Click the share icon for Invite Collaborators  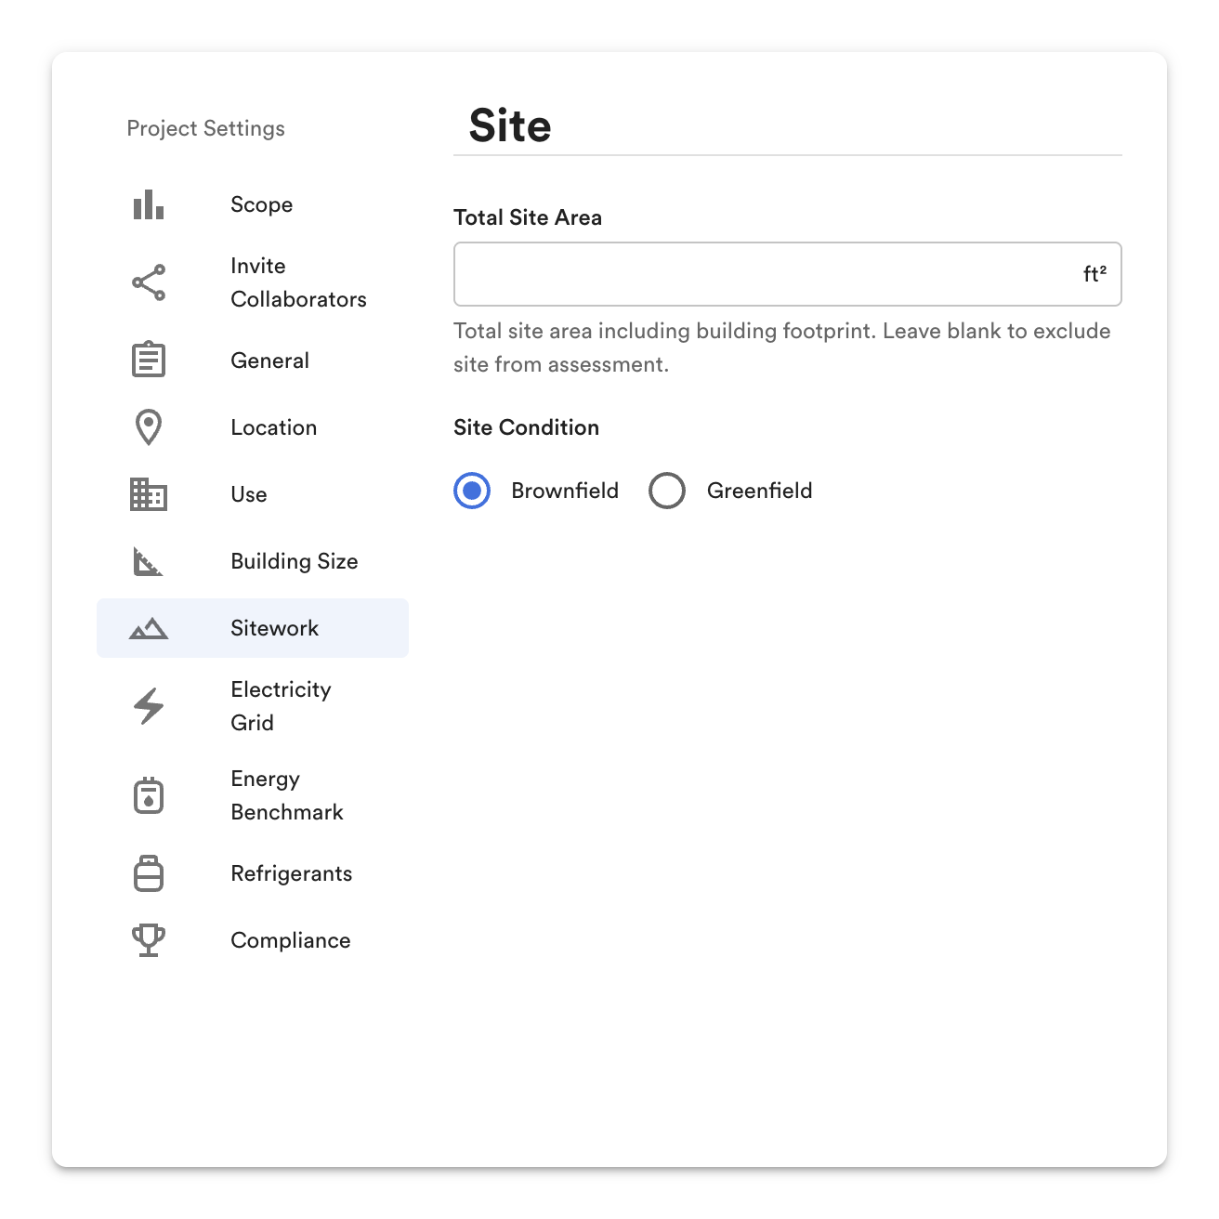(x=149, y=282)
